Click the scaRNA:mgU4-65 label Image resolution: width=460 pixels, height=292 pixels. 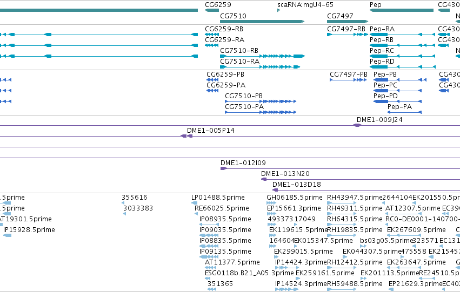[305, 5]
